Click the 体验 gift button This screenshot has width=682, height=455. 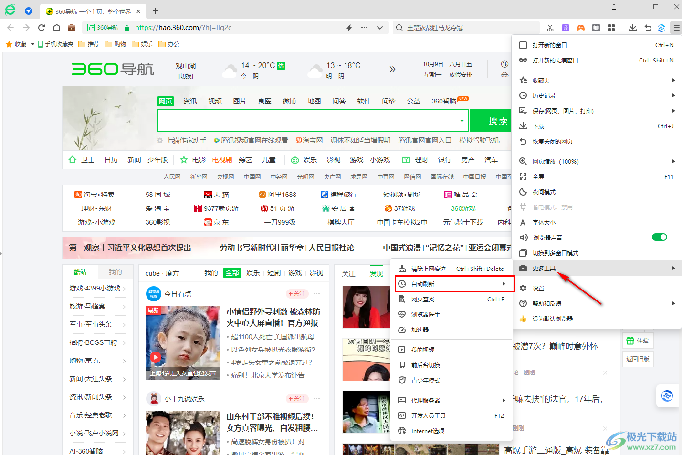[x=638, y=341]
